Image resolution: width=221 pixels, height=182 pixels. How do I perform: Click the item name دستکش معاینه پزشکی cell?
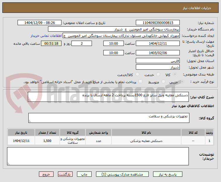click(146, 141)
